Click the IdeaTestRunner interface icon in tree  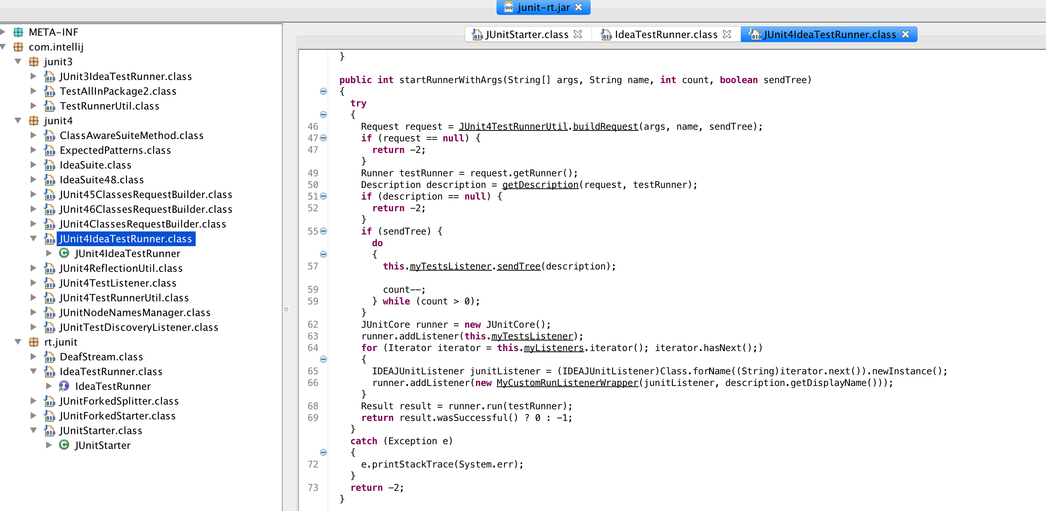click(x=64, y=386)
